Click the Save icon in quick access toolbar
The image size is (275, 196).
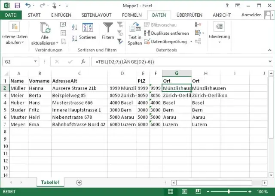click(17, 5)
